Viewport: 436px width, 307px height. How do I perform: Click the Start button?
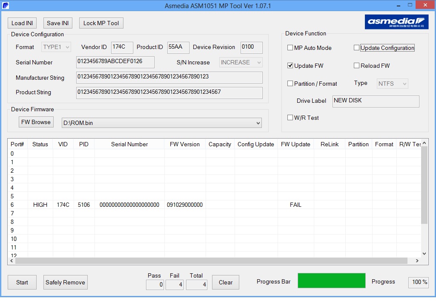tap(22, 282)
